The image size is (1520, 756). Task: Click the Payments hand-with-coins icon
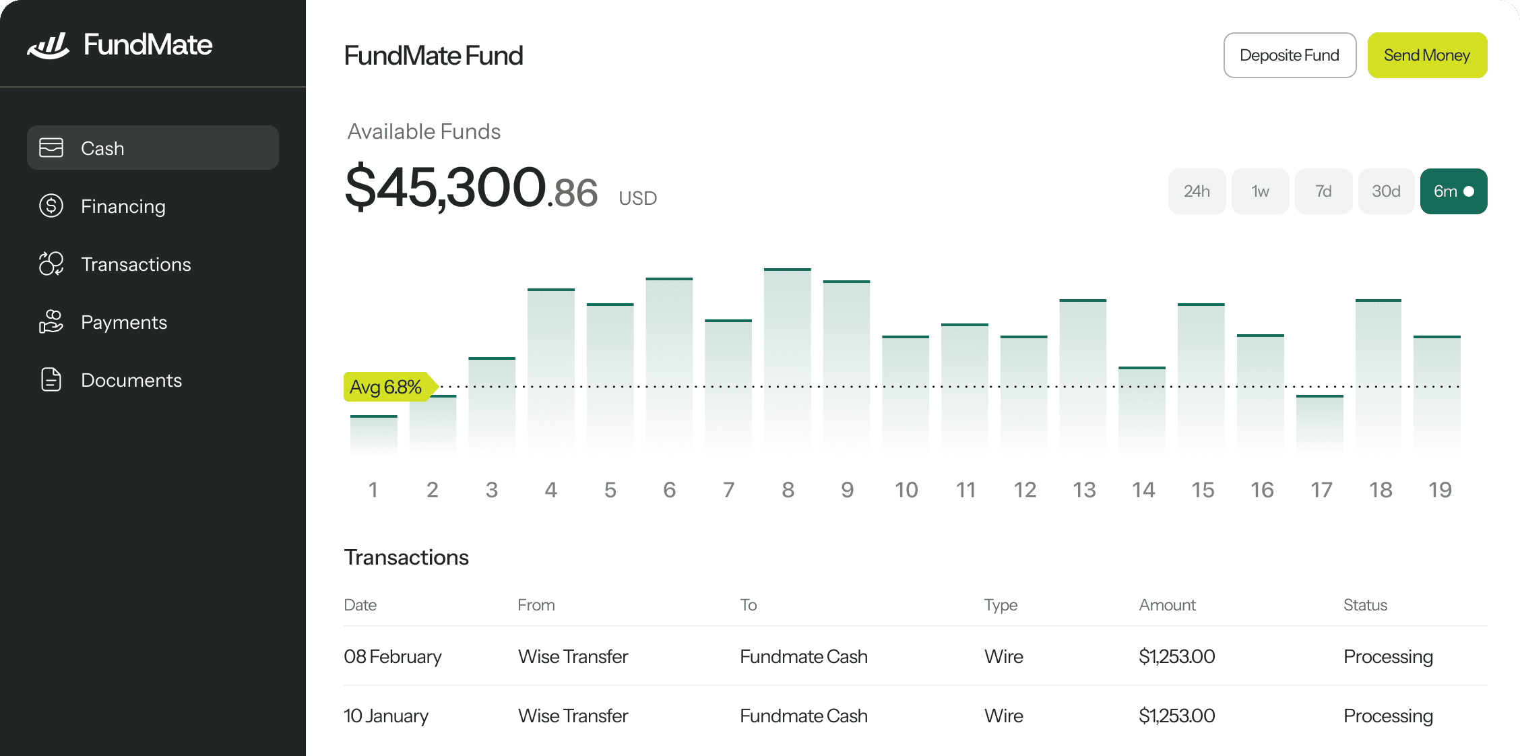coord(51,321)
